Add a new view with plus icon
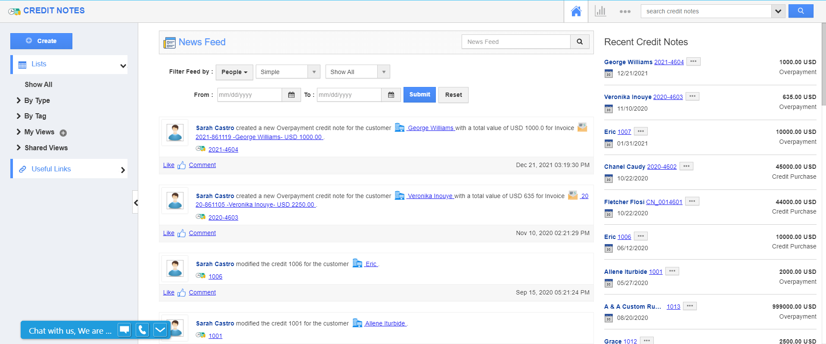The width and height of the screenshot is (826, 344). pos(63,133)
